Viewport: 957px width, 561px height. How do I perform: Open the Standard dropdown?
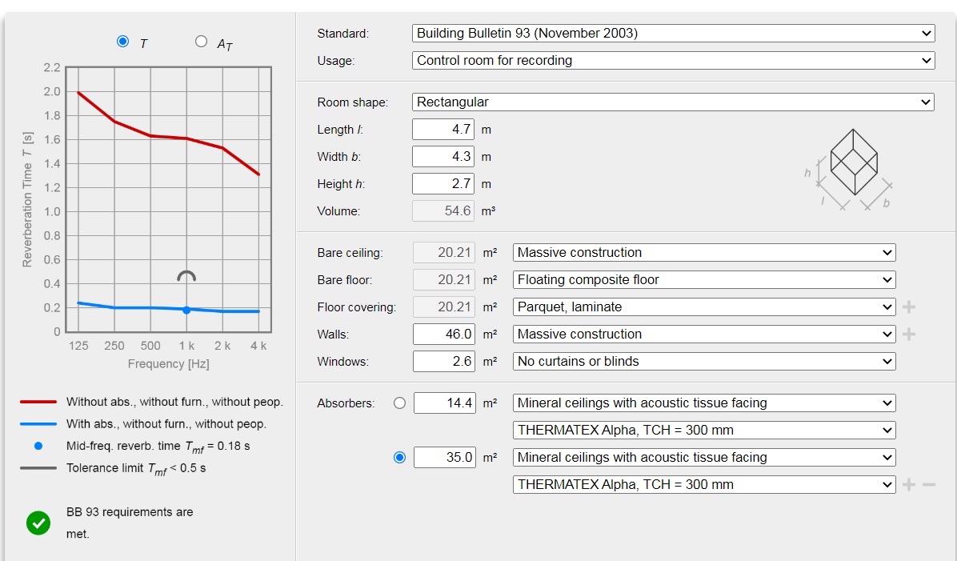click(x=673, y=34)
